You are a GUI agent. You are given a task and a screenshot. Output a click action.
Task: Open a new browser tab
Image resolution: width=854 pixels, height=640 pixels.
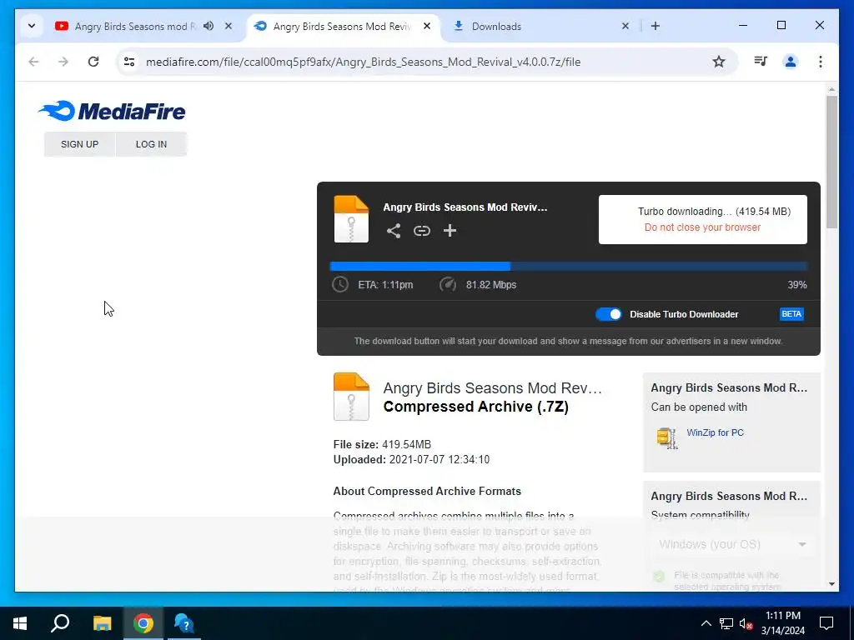[656, 26]
